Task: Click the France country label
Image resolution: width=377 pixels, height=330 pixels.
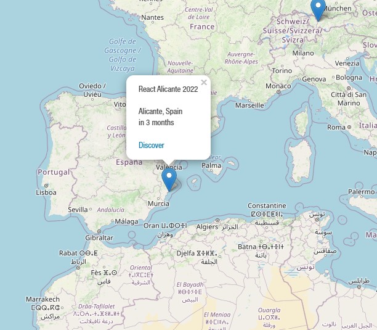Action: pos(202,27)
